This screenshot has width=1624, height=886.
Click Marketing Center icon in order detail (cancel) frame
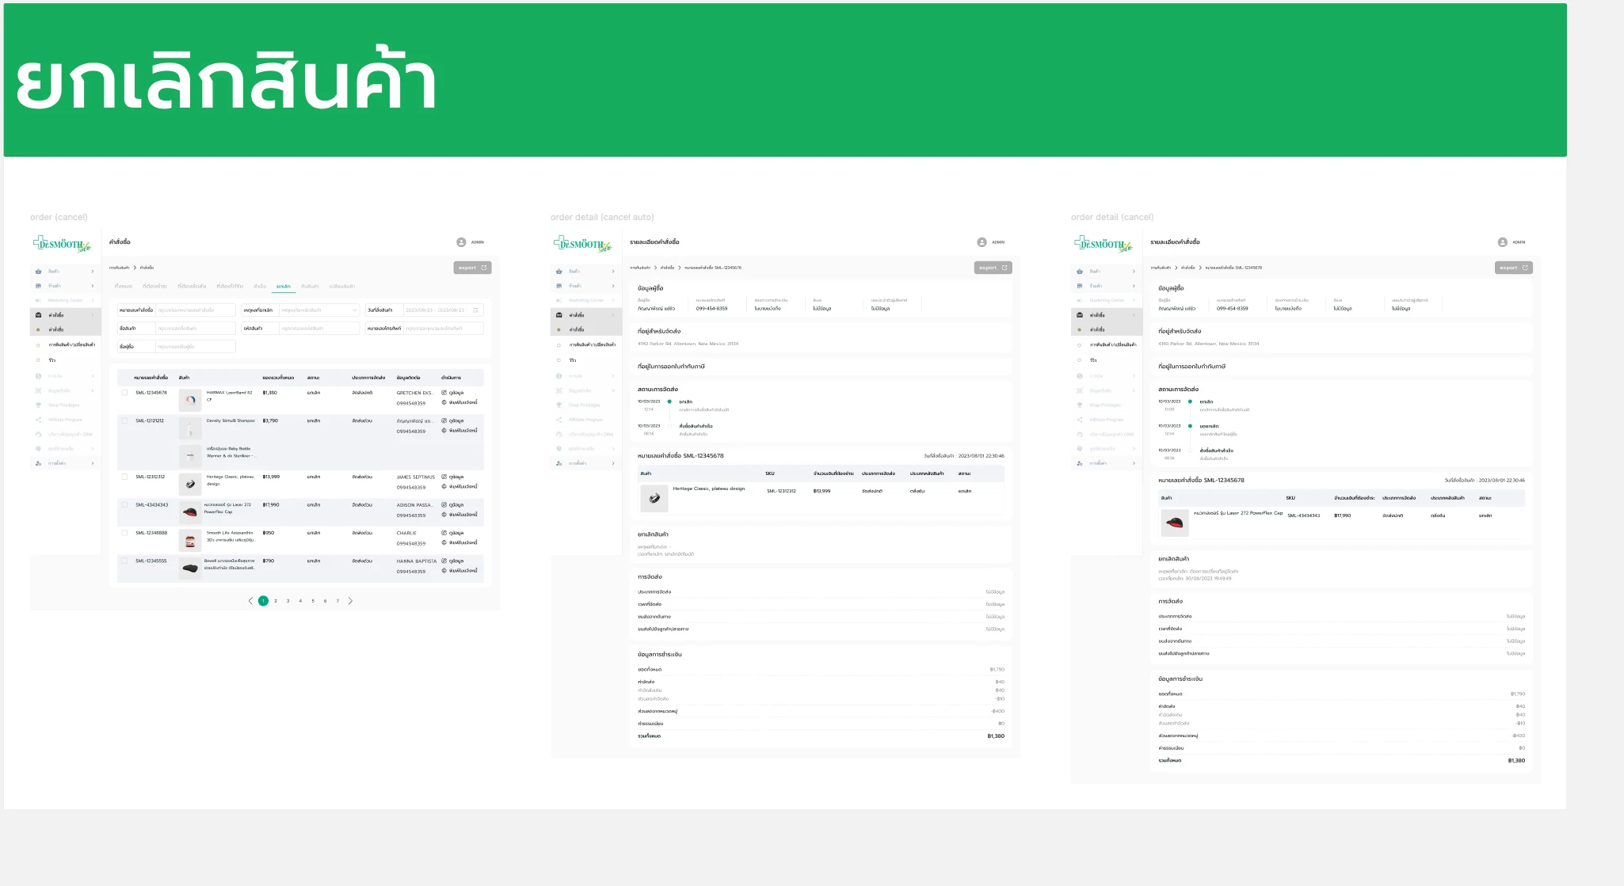[1079, 301]
